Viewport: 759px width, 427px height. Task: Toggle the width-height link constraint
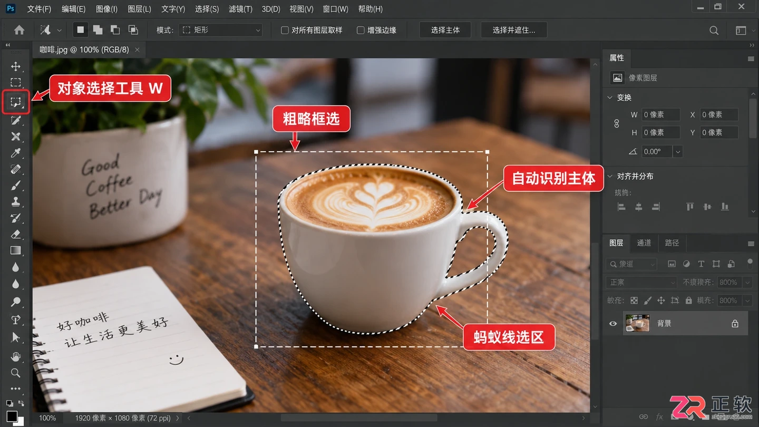tap(617, 123)
